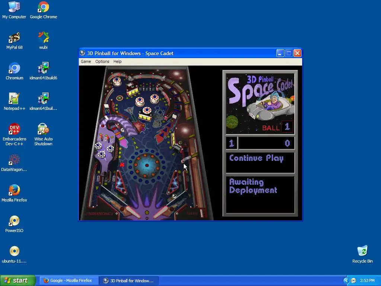Open the Help menu in Pinball
The width and height of the screenshot is (381, 286).
pos(117,61)
